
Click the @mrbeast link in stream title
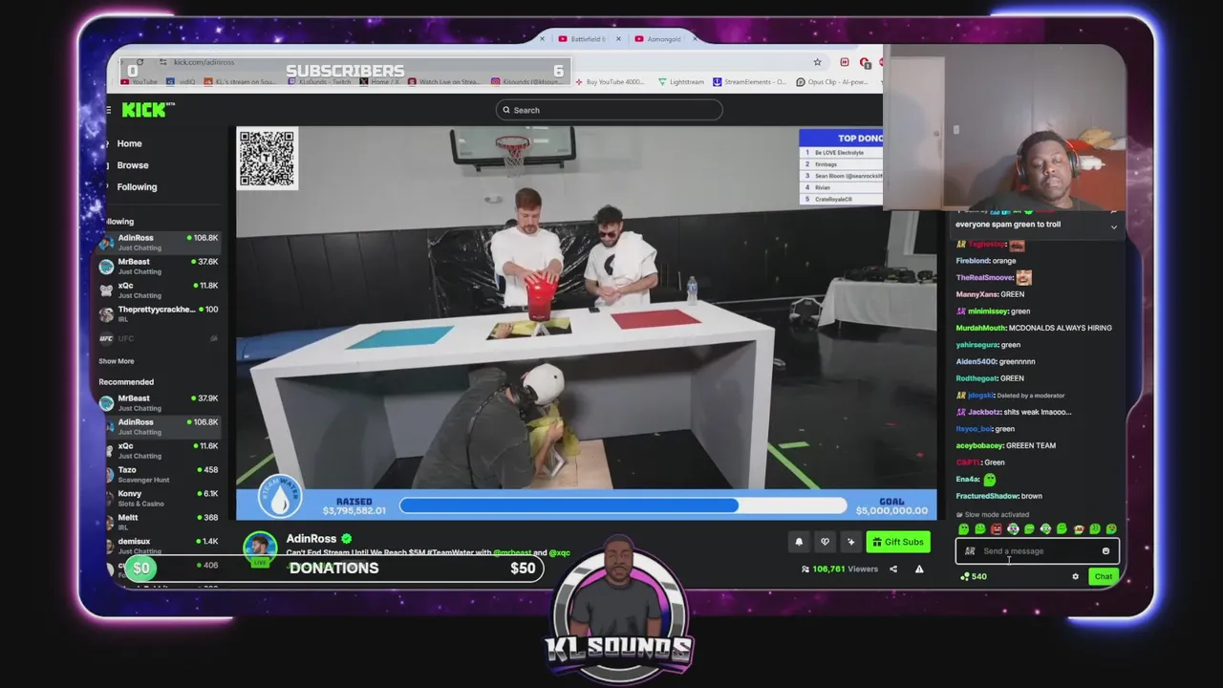click(511, 552)
